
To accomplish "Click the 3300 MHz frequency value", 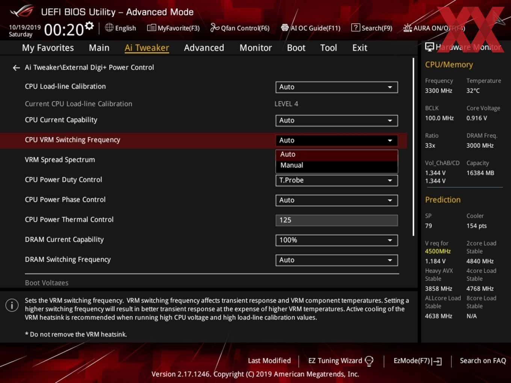I will click(438, 90).
